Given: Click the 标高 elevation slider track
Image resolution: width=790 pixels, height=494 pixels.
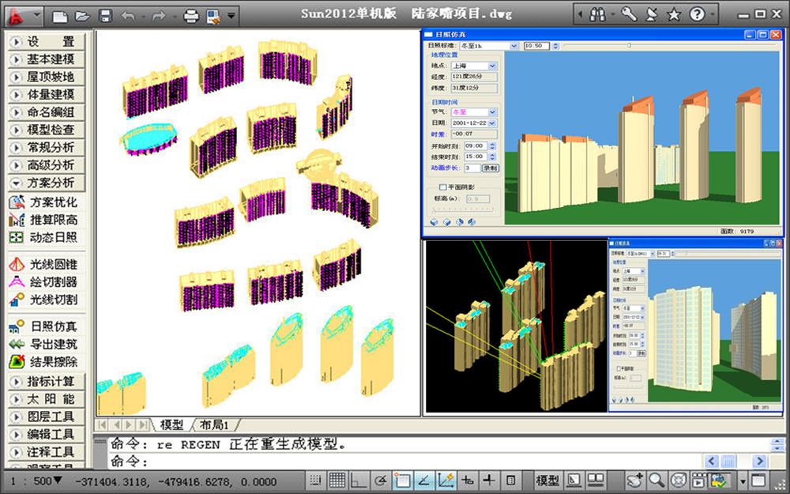Looking at the screenshot, I should [462, 211].
